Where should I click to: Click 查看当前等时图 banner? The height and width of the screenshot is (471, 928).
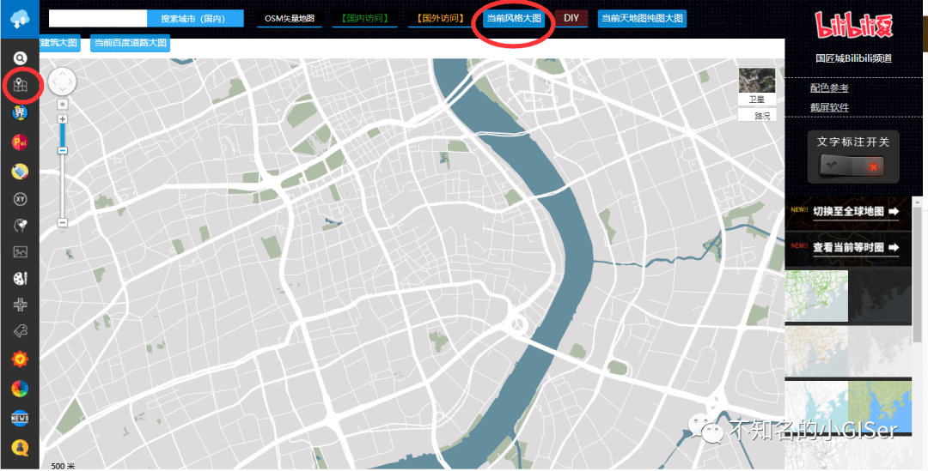848,247
